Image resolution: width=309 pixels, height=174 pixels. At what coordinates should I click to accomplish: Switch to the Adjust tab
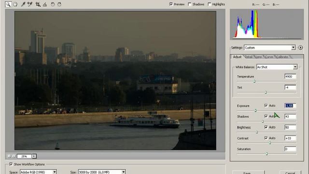click(237, 57)
